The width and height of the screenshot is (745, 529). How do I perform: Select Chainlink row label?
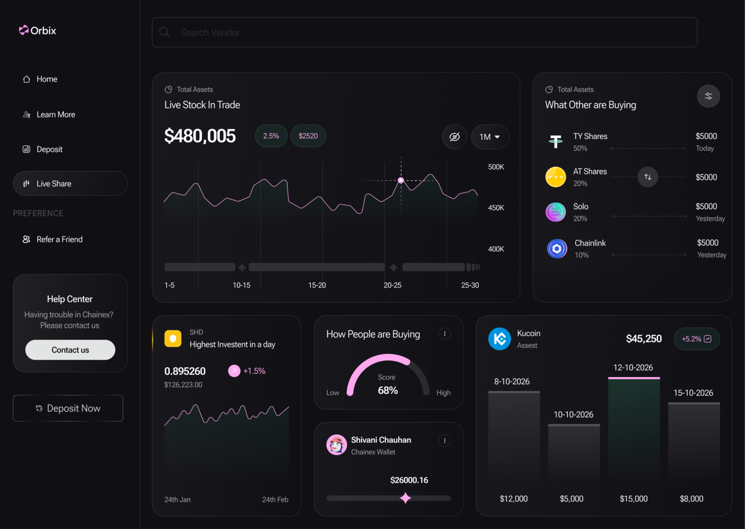point(590,243)
